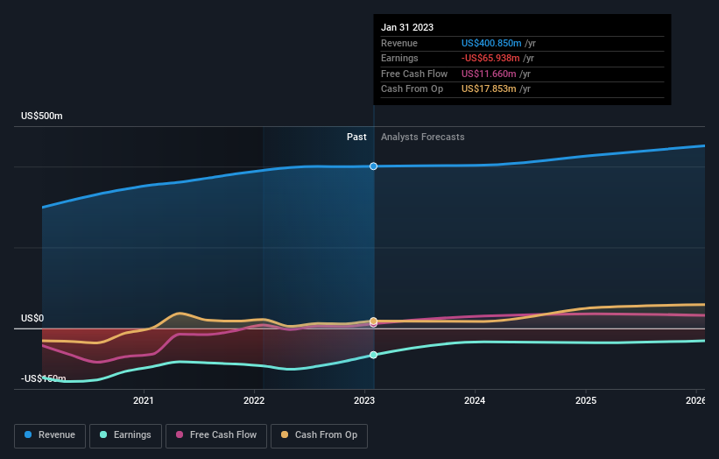Select the Revenue data point on the blue line
Viewport: 719px width, 459px height.
[x=373, y=166]
